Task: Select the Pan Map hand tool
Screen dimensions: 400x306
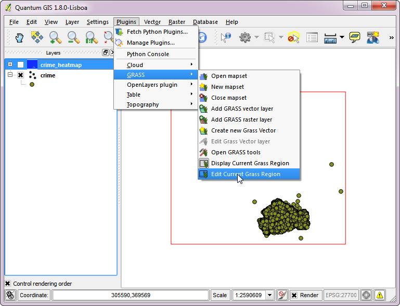Action: [19, 38]
